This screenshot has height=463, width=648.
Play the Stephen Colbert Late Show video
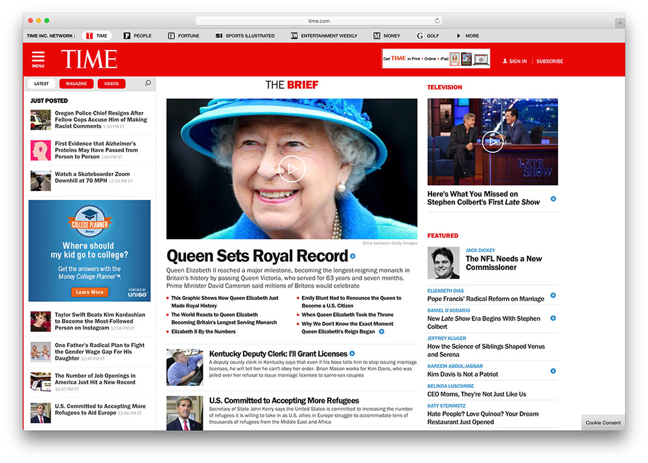tap(492, 142)
